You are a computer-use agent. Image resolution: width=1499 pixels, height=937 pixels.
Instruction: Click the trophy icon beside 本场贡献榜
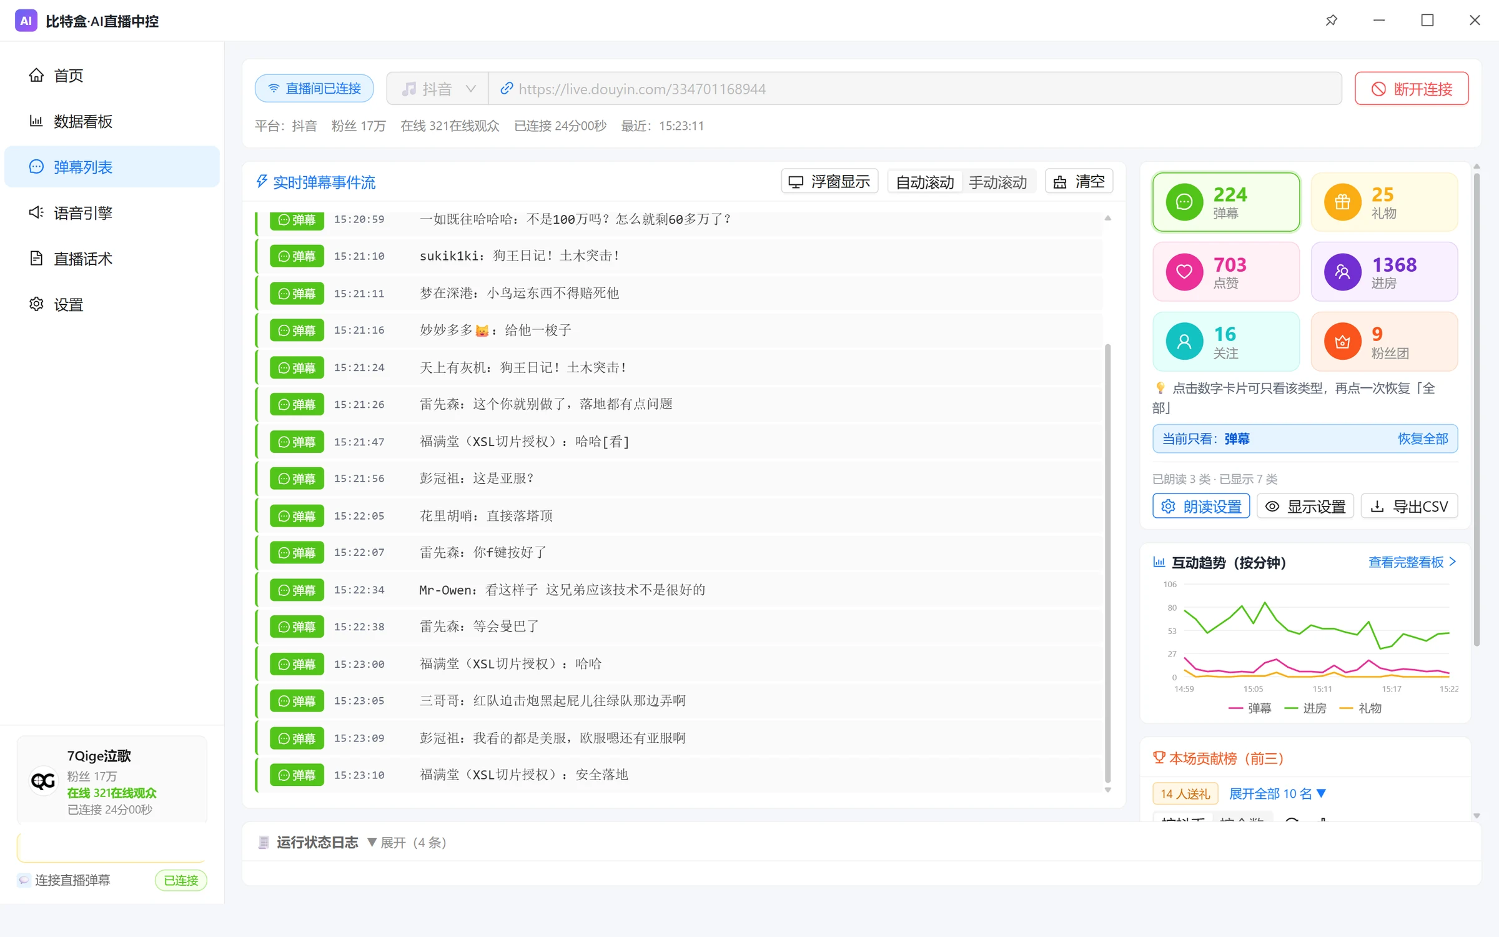(1159, 758)
